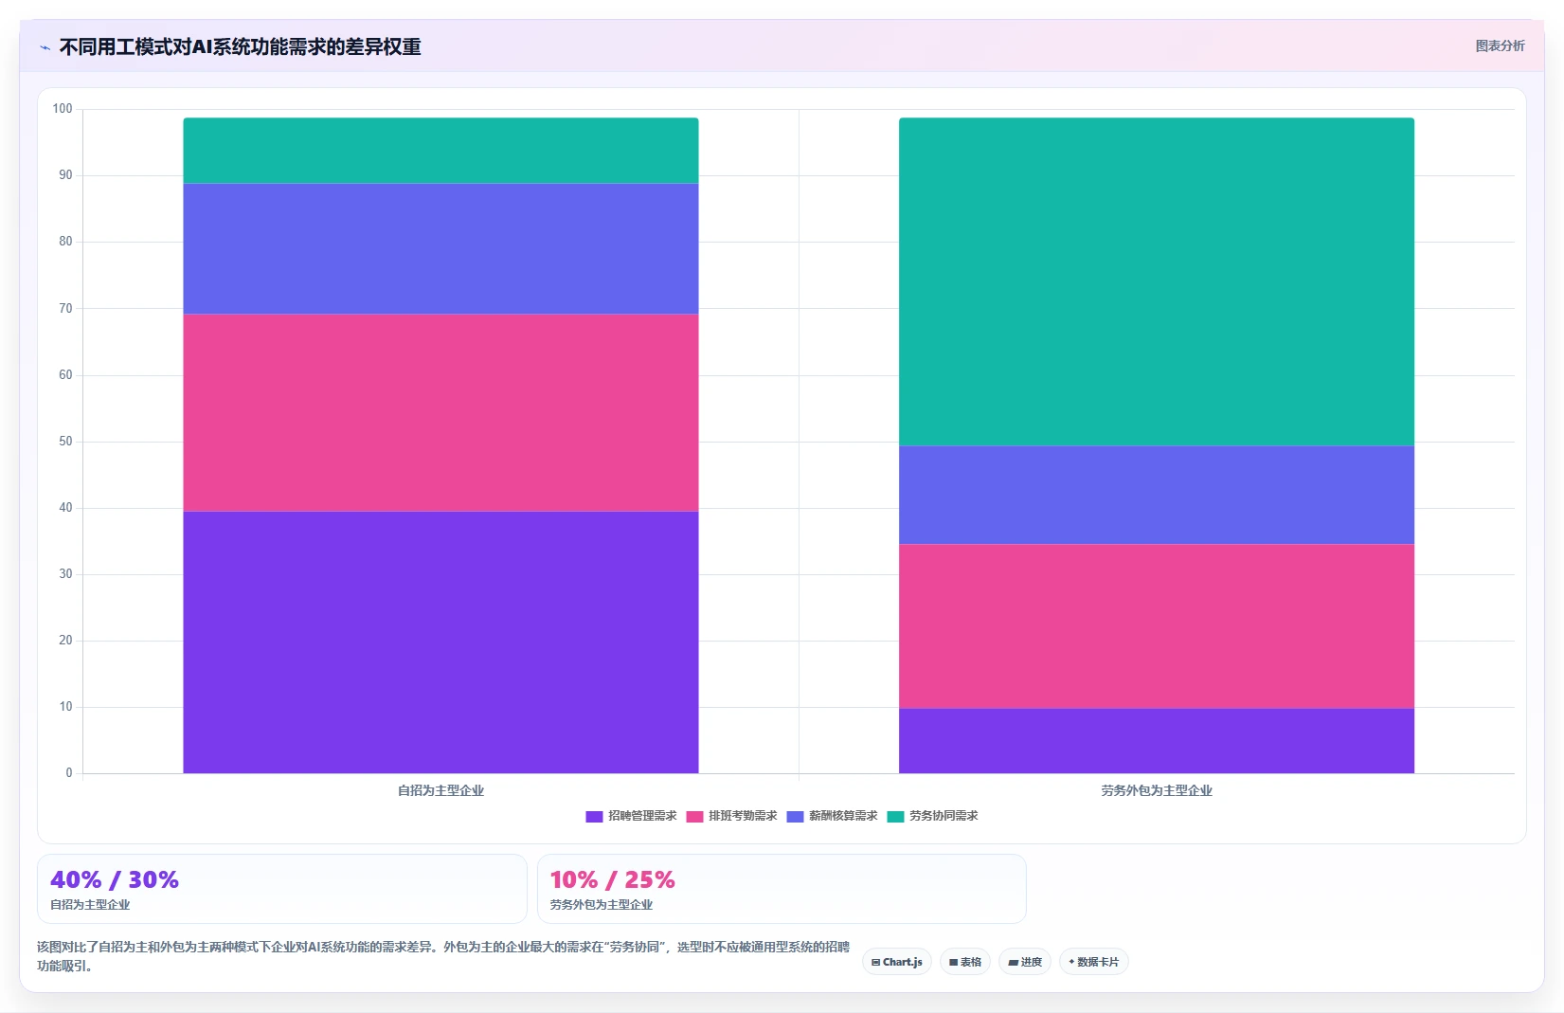Click purple 招聘管理 segment of 劳务外包为主型企业 bar
This screenshot has width=1564, height=1013.
1157,741
